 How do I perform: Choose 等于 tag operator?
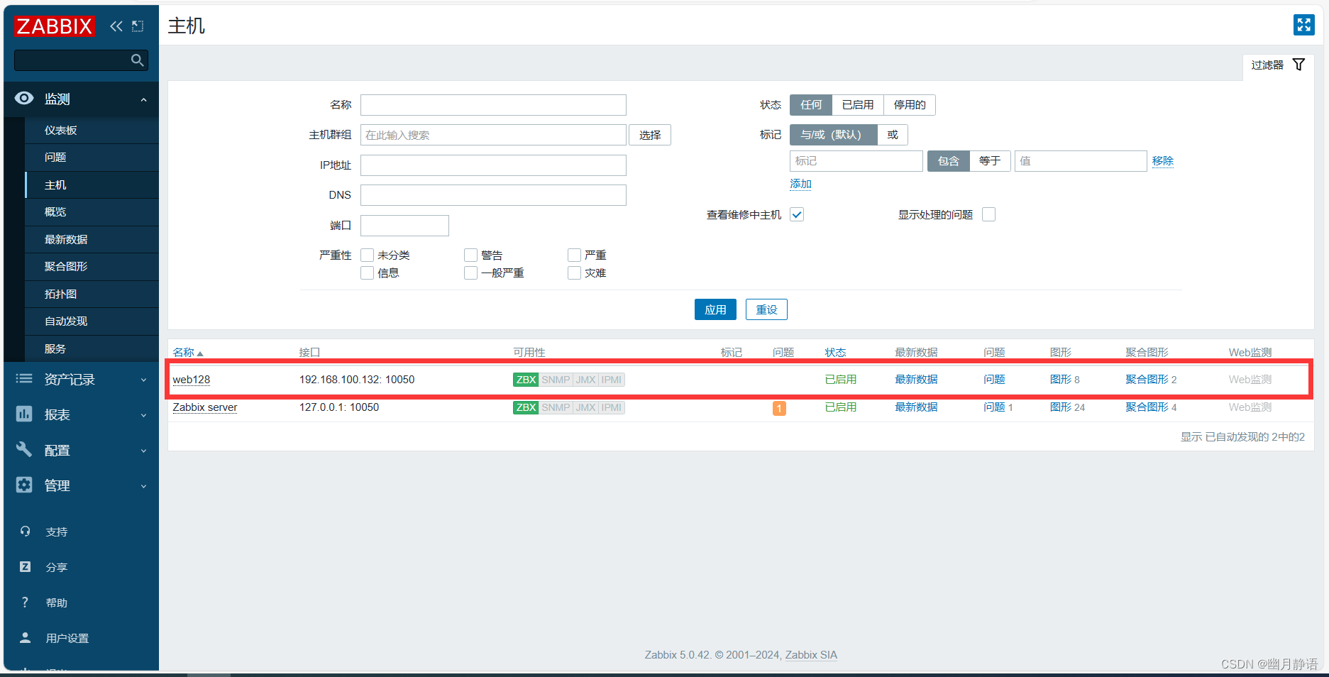[x=989, y=161]
